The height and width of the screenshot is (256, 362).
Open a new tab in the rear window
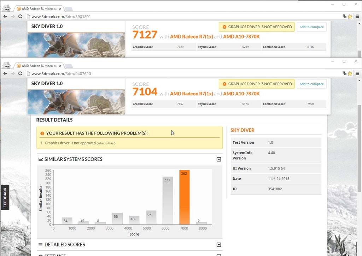pyautogui.click(x=69, y=9)
